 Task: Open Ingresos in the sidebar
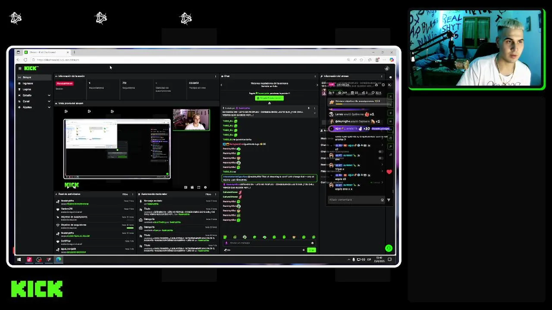pos(34,84)
